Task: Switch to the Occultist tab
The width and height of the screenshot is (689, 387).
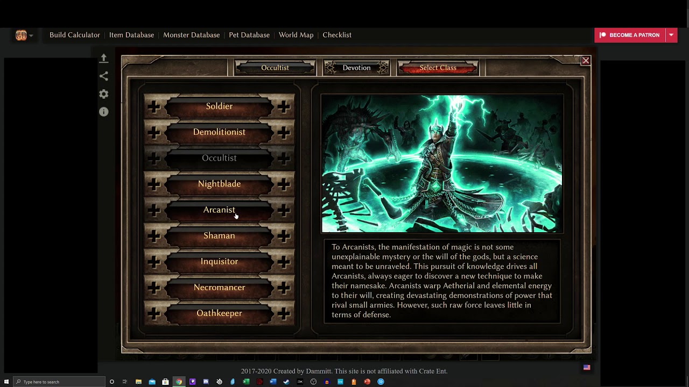Action: point(275,68)
